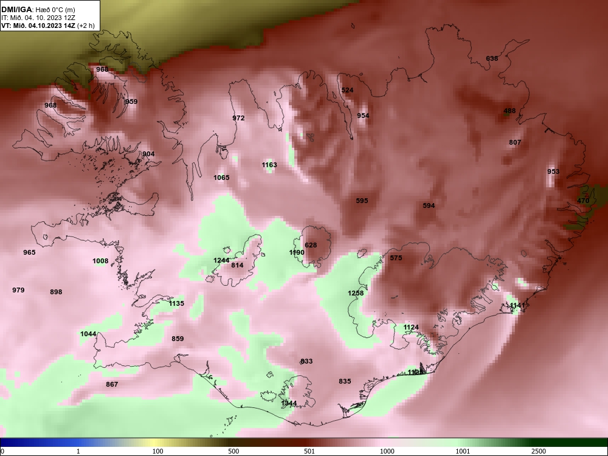Viewport: 608px width, 456px height.
Task: Click the map value 859
Action: point(178,339)
